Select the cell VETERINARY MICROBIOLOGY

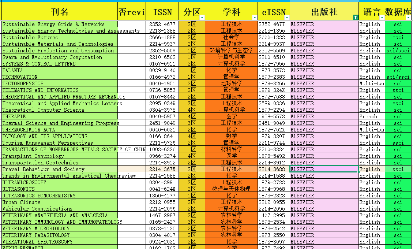pos(60,229)
